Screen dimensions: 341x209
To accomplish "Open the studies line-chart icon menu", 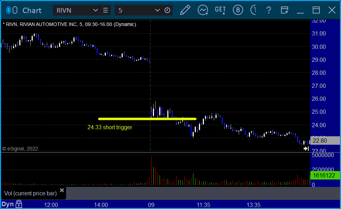I will [x=203, y=10].
